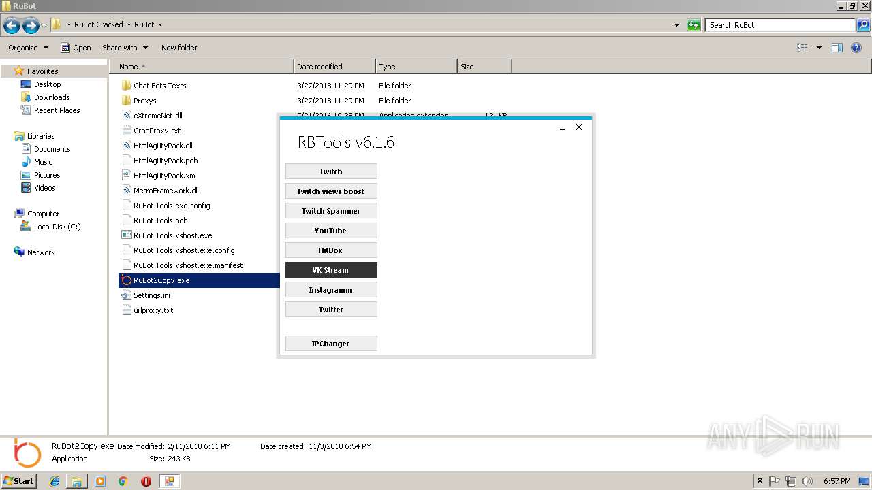The image size is (872, 490).
Task: Open the Organize menu
Action: (x=29, y=48)
